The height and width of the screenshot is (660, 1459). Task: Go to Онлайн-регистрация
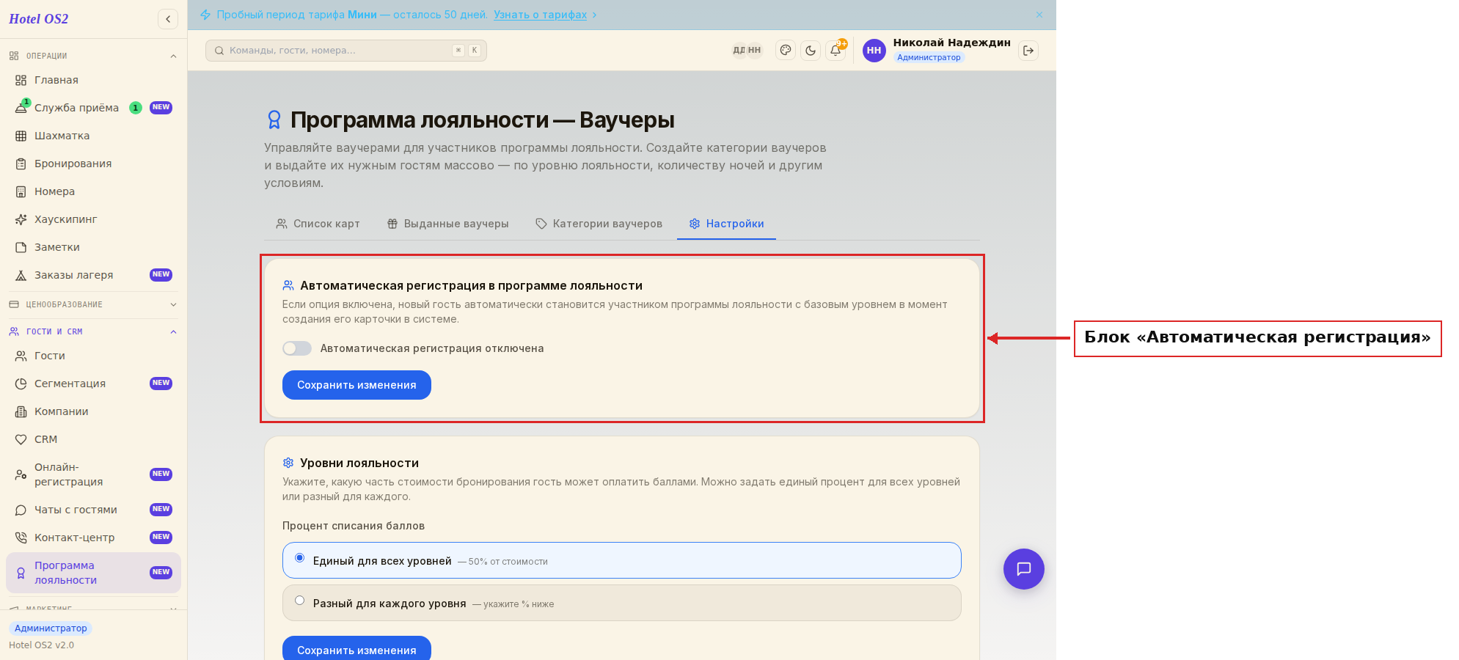93,474
